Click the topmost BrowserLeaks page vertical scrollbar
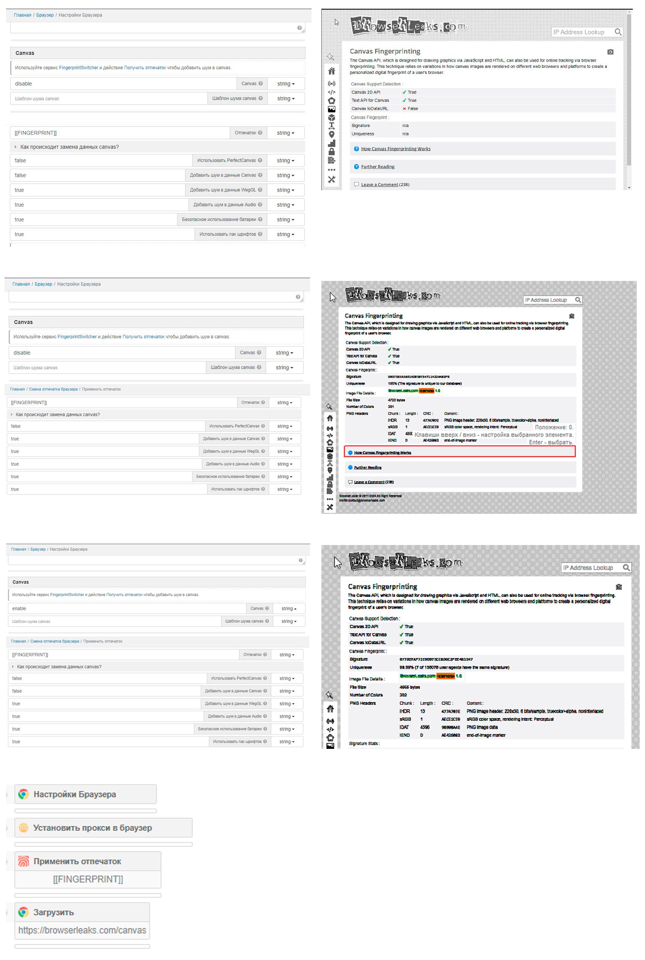 pyautogui.click(x=629, y=90)
